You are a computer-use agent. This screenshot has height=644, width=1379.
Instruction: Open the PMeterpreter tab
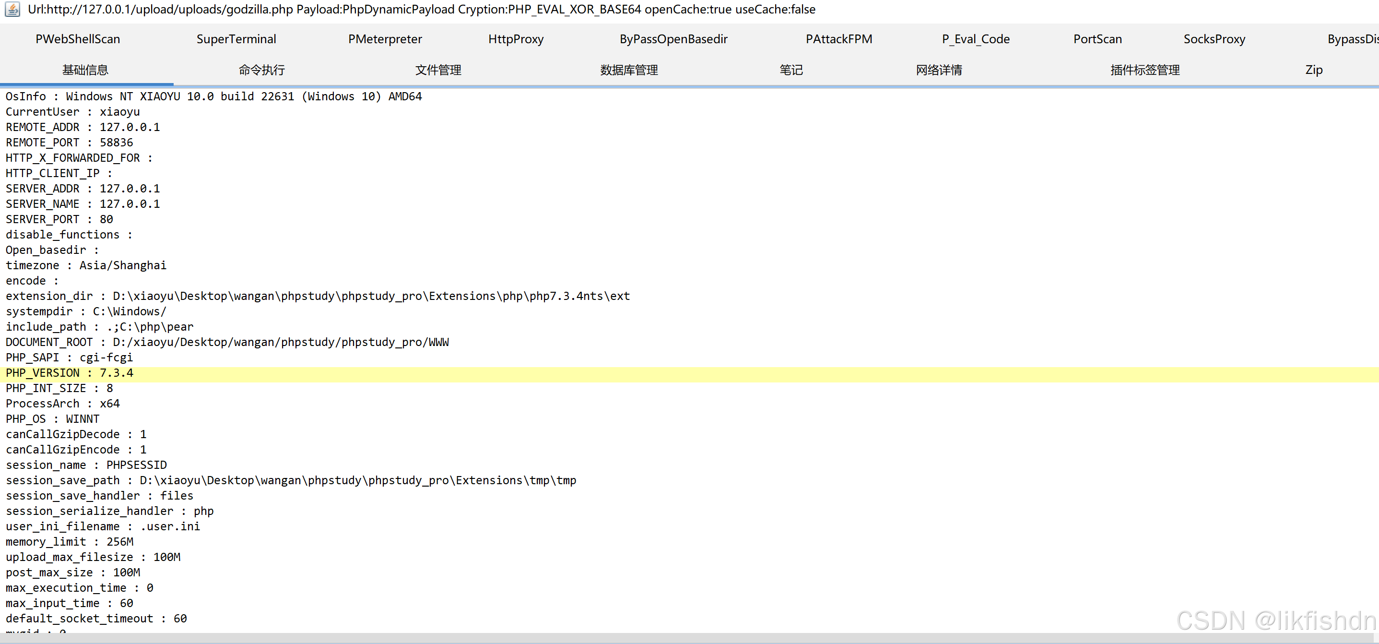[385, 39]
